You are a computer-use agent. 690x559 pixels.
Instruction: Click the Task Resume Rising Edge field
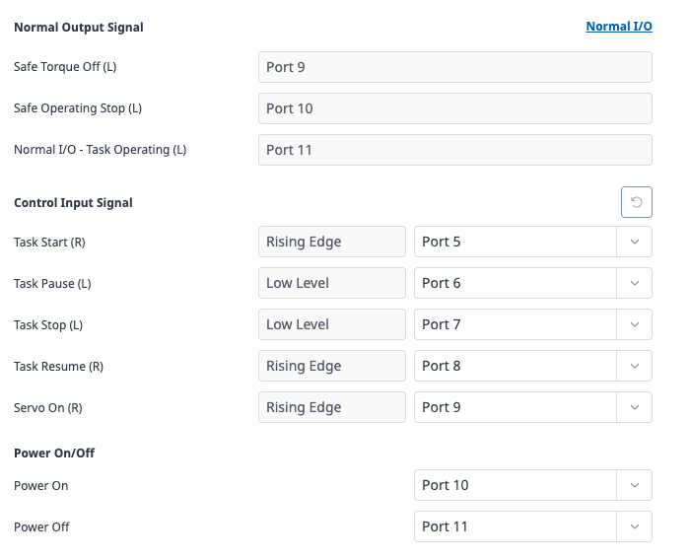tap(331, 366)
